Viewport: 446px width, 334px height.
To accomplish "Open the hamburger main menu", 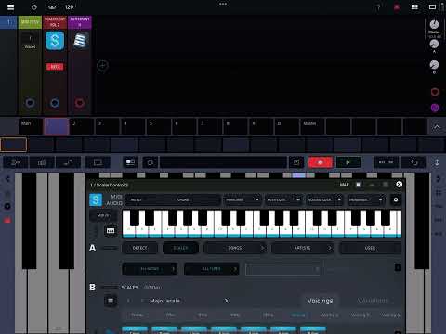I will pyautogui.click(x=10, y=6).
